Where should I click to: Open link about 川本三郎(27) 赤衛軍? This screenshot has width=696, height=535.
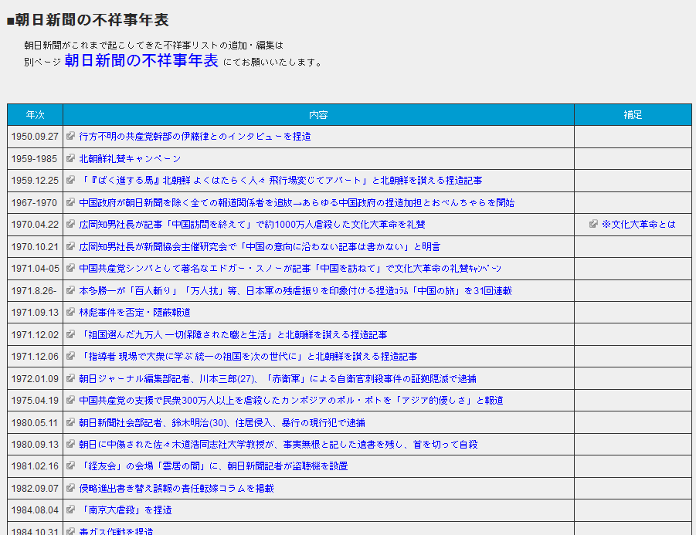tap(277, 379)
